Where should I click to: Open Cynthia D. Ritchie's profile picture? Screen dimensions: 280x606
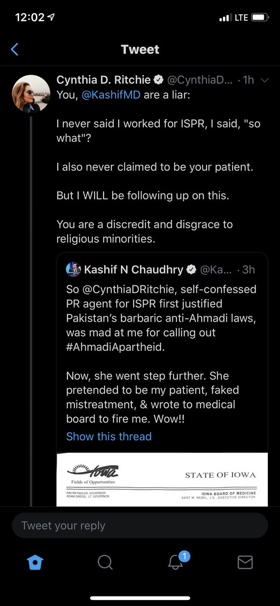point(31,93)
